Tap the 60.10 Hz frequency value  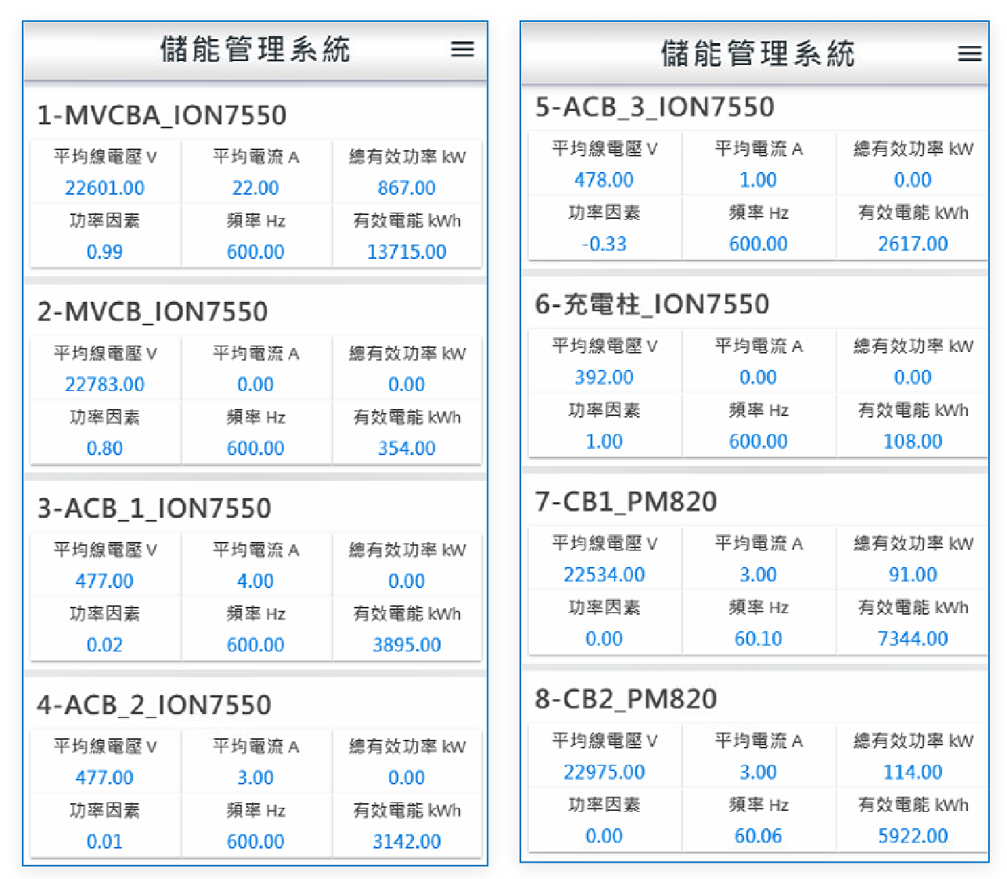coord(758,639)
